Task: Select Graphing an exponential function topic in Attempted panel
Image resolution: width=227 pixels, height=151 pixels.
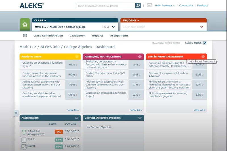Action: pos(106,95)
